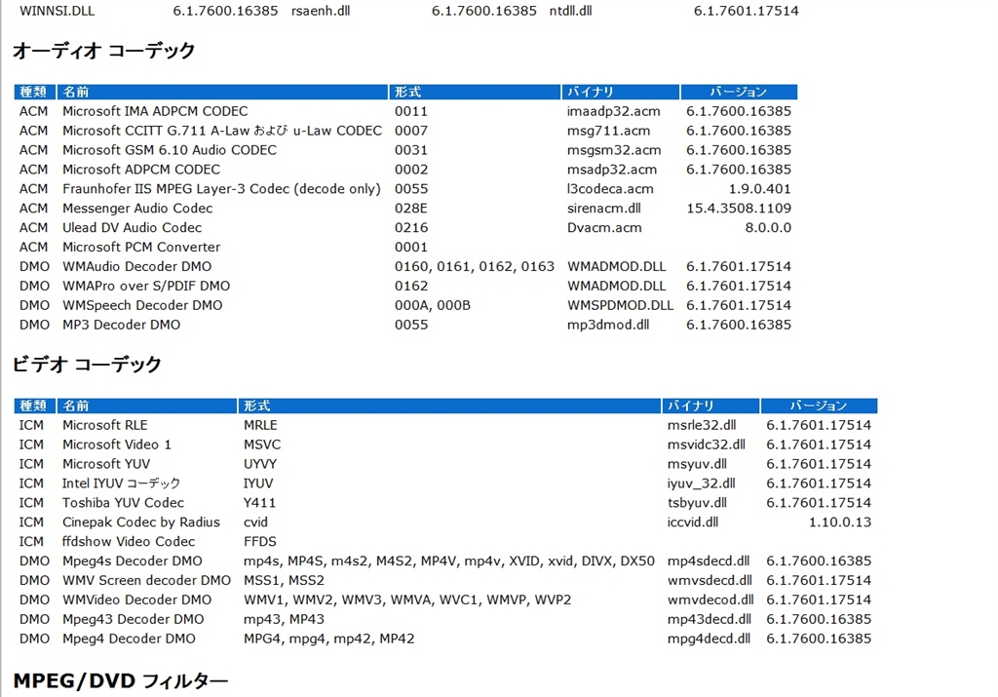The width and height of the screenshot is (998, 697).
Task: Click the l3codeca.acm binary cell
Action: [610, 189]
